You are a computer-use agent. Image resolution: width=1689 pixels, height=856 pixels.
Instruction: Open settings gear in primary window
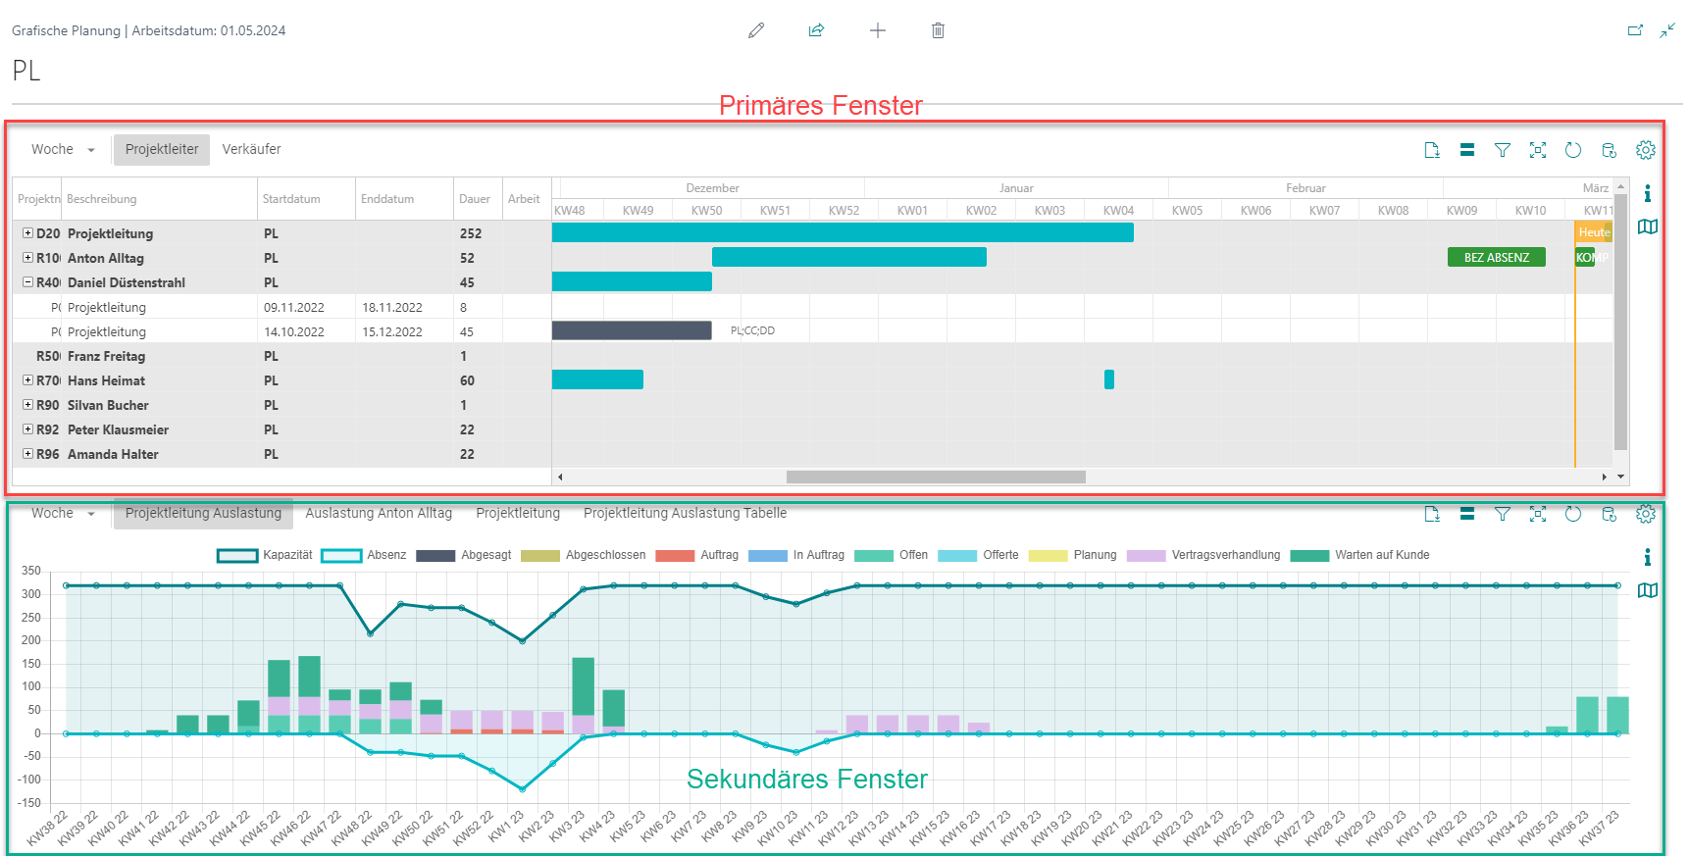coord(1646,150)
